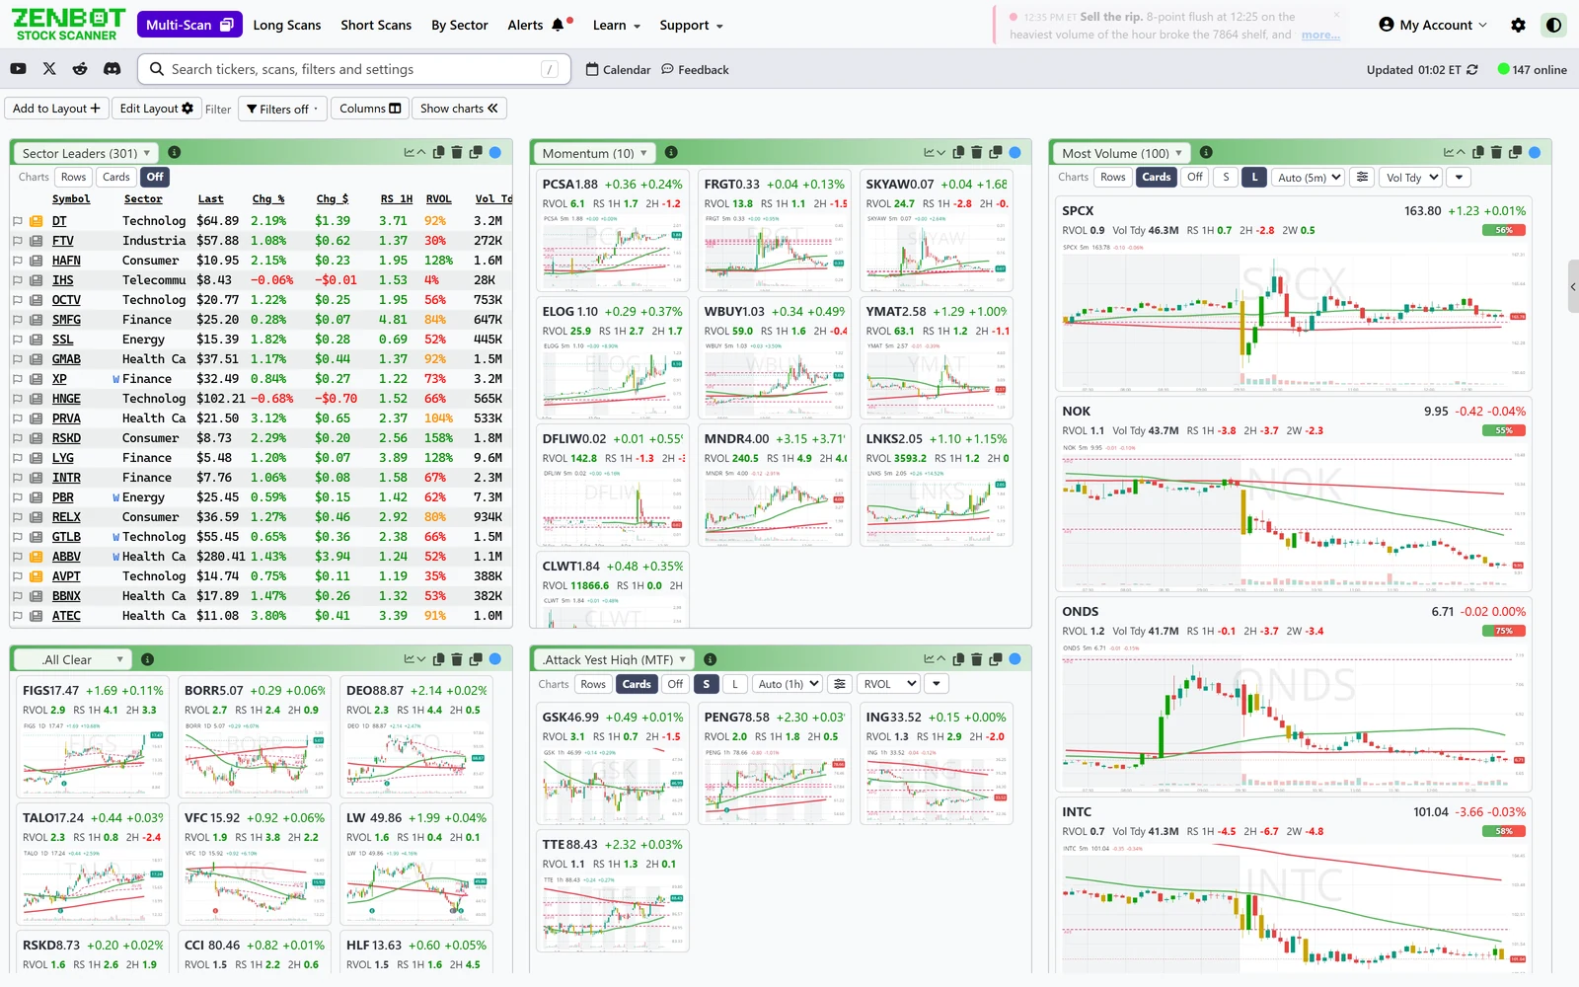Screen dimensions: 1579x987
Task: Click Show charts button
Action: pyautogui.click(x=459, y=109)
